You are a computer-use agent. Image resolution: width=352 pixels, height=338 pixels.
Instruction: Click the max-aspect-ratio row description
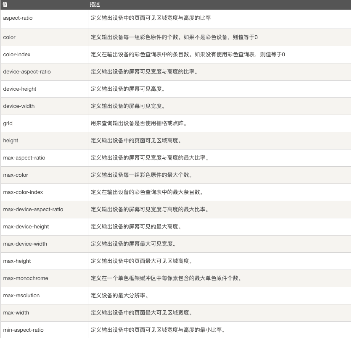pyautogui.click(x=150, y=158)
